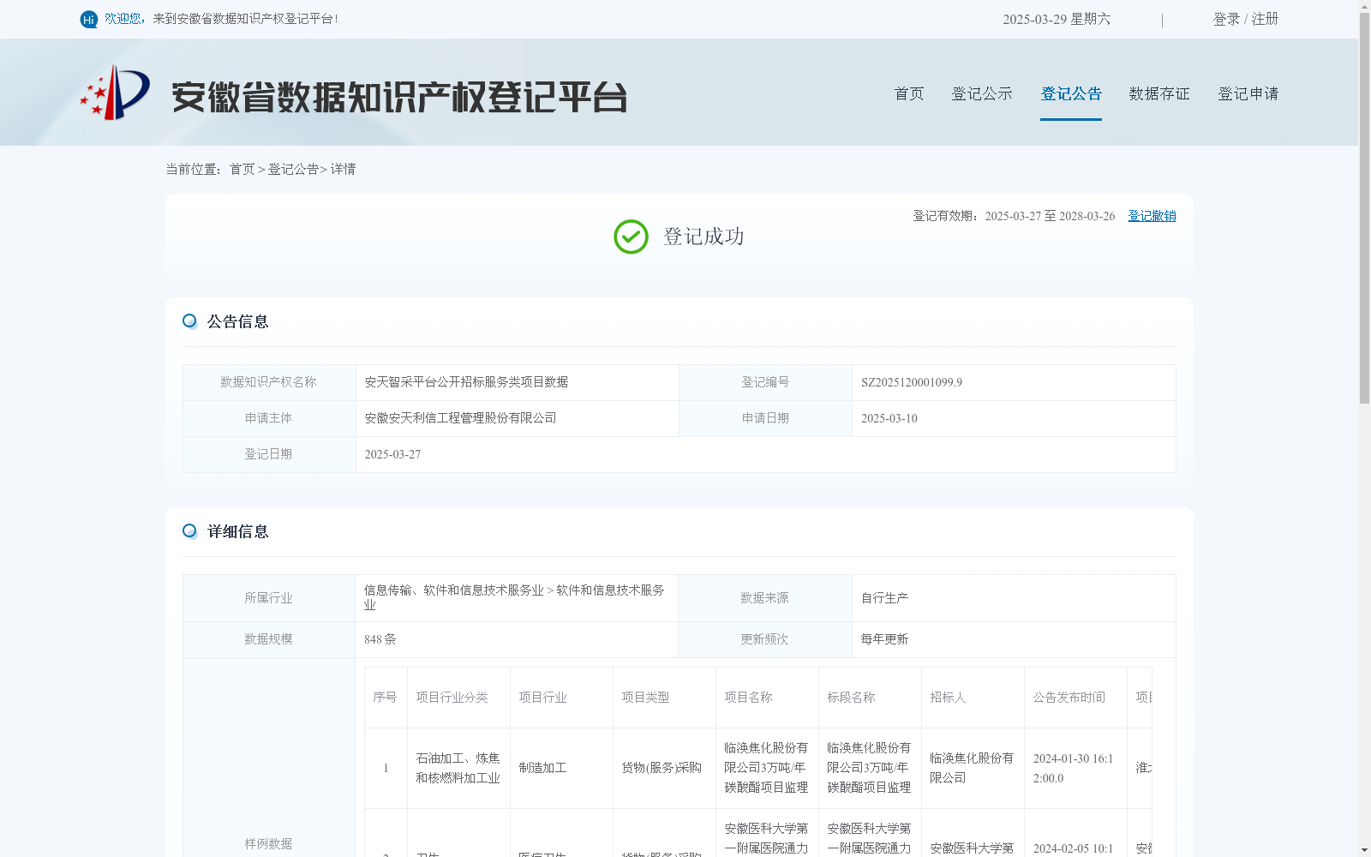Image resolution: width=1371 pixels, height=857 pixels.
Task: Click the validity period 2025-03-27 至 2028-03-26
Action: tap(1050, 216)
